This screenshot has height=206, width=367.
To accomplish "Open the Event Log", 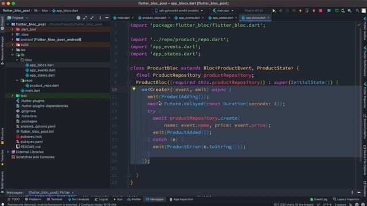I will tap(319, 199).
